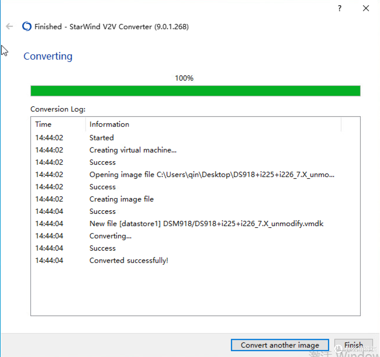Click the window title 'Finished - StarWind V2V Converter'

click(x=112, y=26)
